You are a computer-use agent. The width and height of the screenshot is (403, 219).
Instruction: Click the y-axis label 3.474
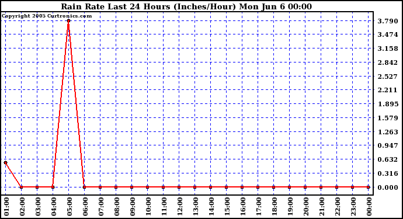click(388, 34)
